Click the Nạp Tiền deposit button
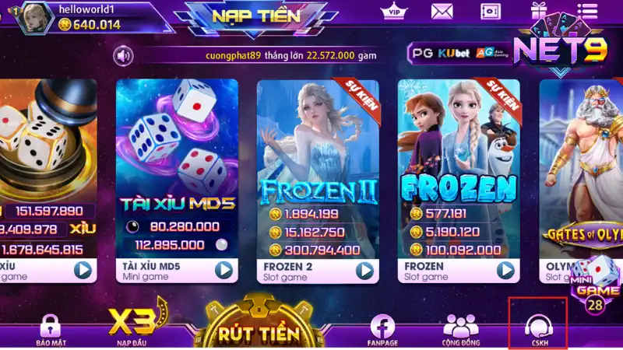Screen dimensions: 623x350 tap(256, 16)
